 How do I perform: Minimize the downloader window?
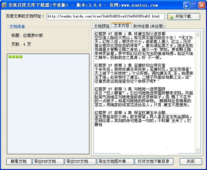pyautogui.click(x=187, y=5)
